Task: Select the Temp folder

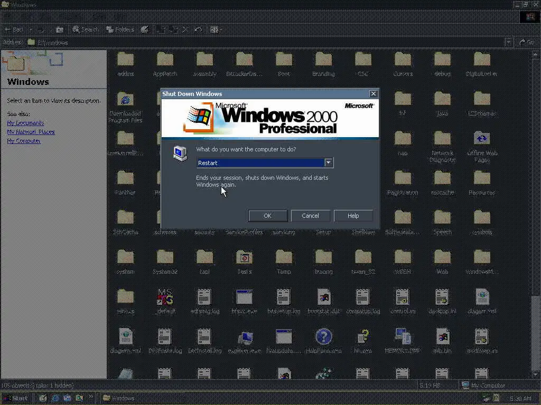Action: click(284, 262)
